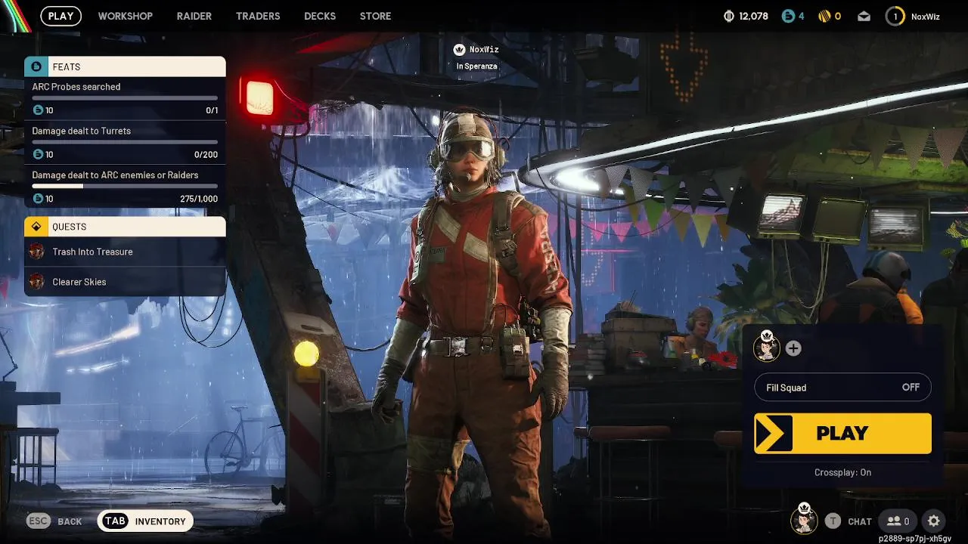Image resolution: width=968 pixels, height=544 pixels.
Task: Start matchmaking with the yellow PLAY button
Action: [842, 433]
